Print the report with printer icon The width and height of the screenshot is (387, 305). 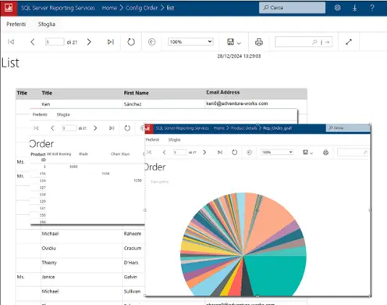tap(259, 42)
